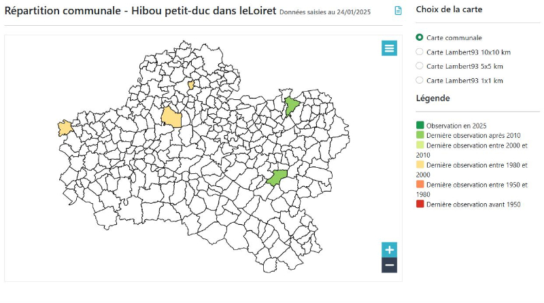Open the document icon beside the data date
This screenshot has height=303, width=544.
point(398,11)
